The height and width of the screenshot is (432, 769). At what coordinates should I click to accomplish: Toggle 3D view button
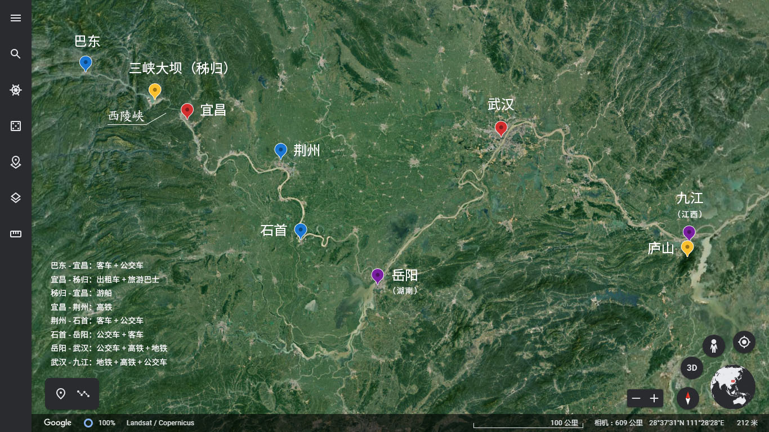pos(692,368)
